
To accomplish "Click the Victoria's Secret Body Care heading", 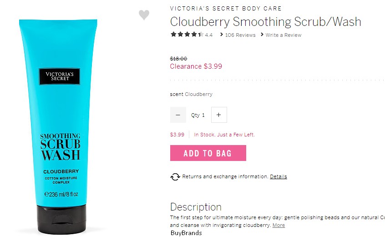I will point(226,9).
